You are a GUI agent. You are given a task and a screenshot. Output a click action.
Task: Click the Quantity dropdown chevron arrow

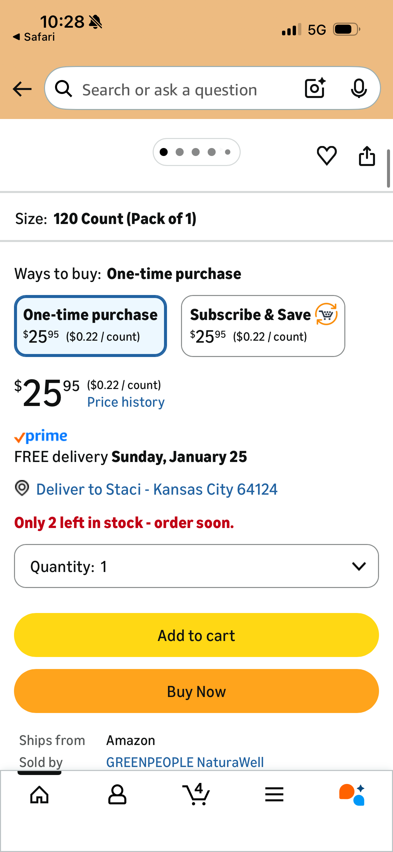pos(359,566)
